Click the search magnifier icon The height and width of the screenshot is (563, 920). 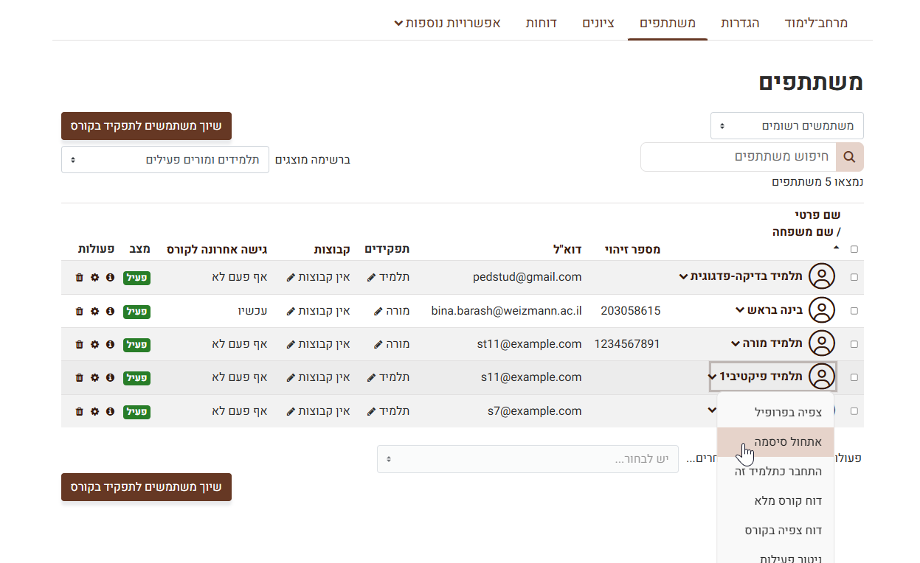pyautogui.click(x=849, y=157)
